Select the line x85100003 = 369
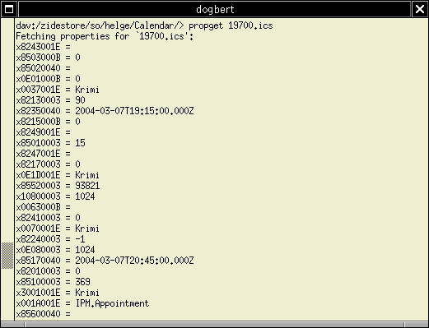429x328 pixels. (x=53, y=282)
